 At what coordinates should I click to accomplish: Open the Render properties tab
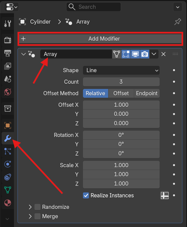click(8, 40)
